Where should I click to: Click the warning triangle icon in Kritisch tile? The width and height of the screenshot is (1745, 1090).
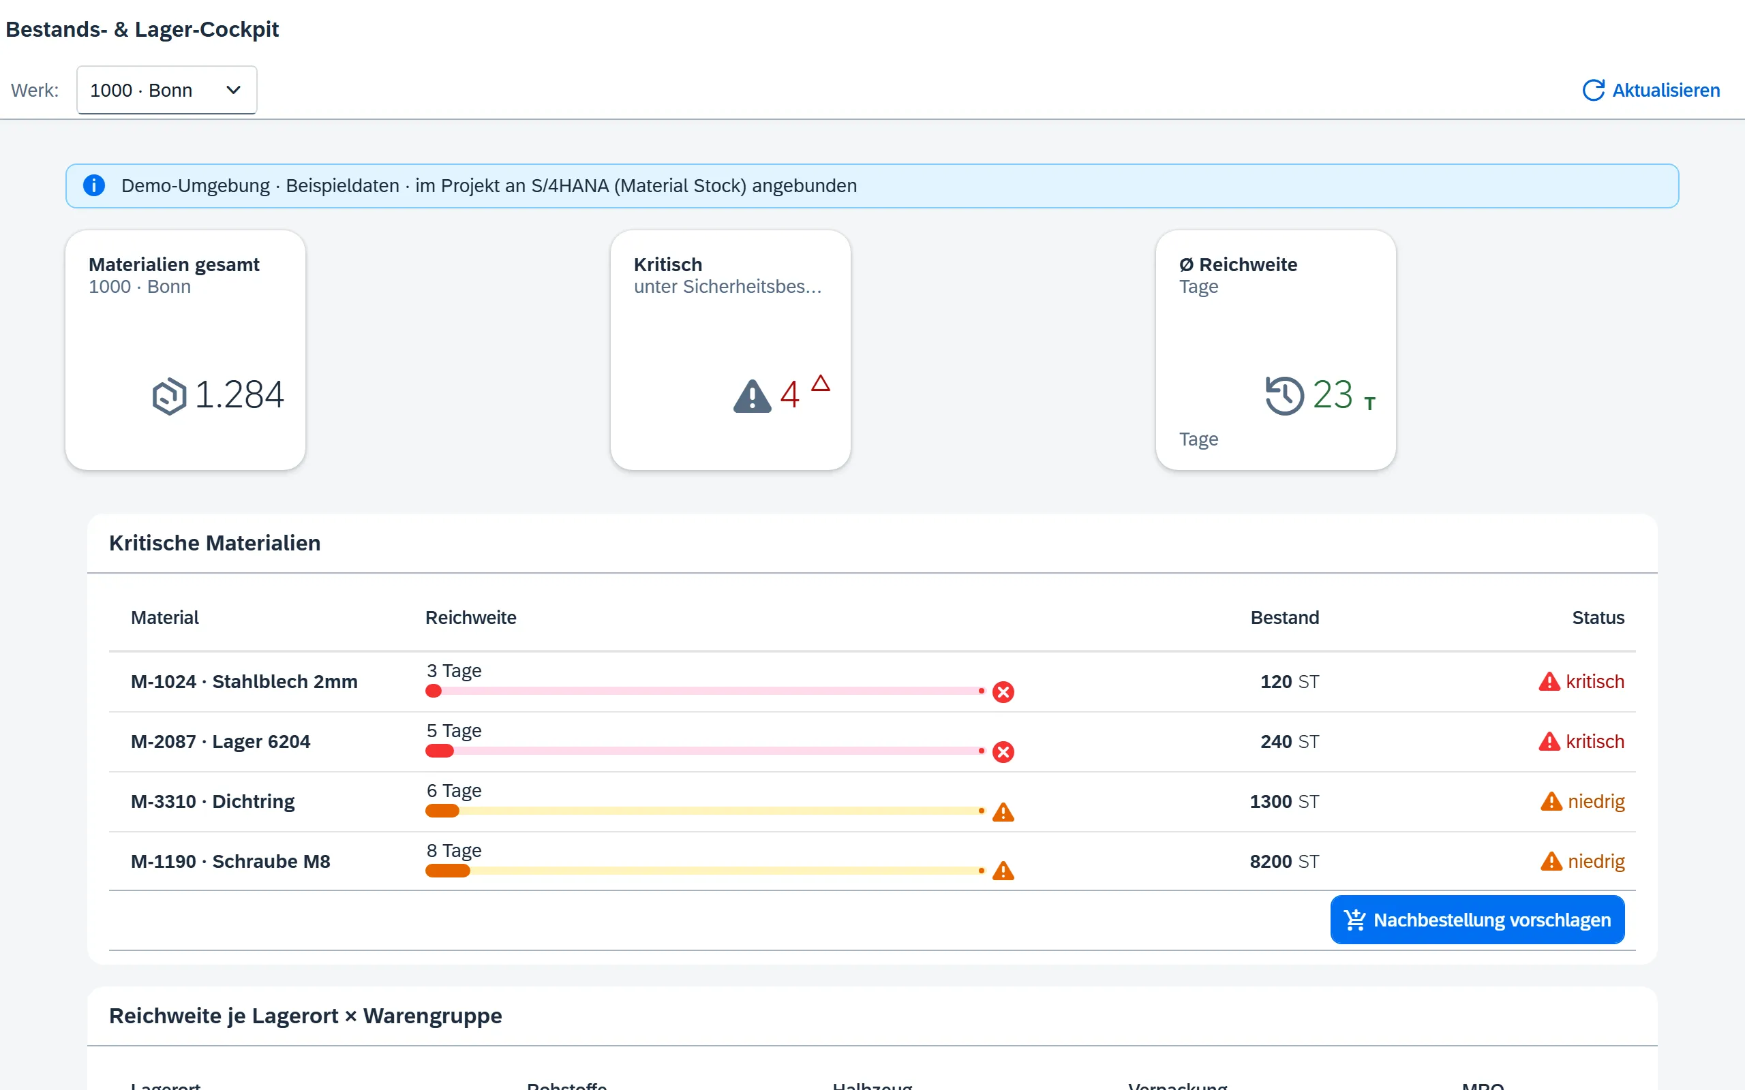pyautogui.click(x=752, y=396)
